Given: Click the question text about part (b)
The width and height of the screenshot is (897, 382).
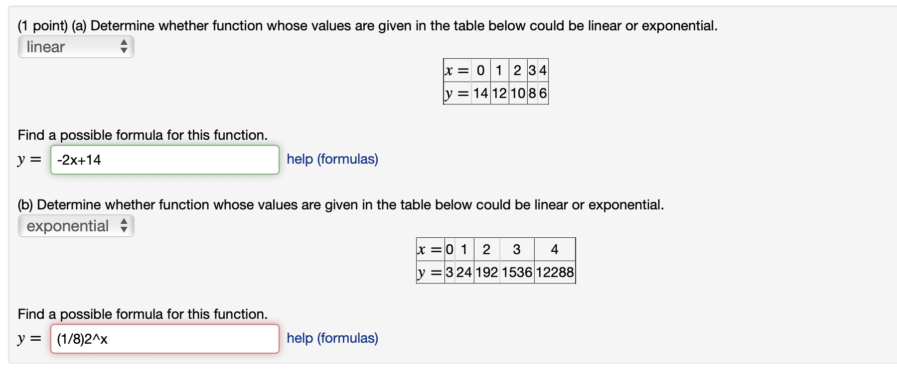Looking at the screenshot, I should click(340, 204).
